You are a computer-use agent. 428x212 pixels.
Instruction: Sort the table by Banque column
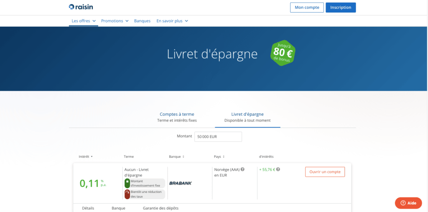(x=177, y=157)
